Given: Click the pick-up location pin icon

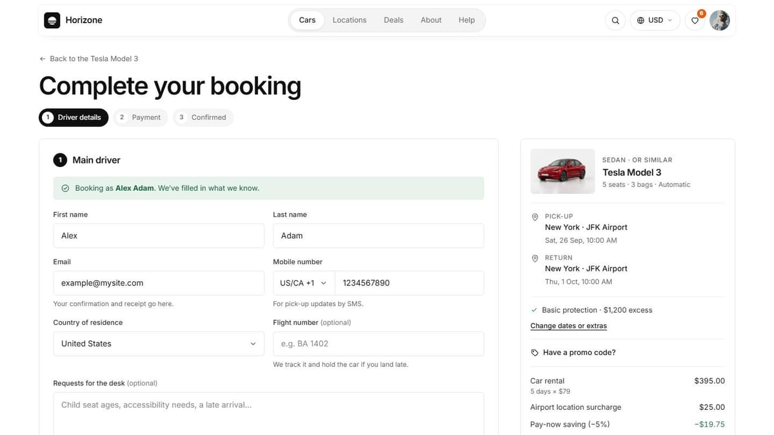Looking at the screenshot, I should 535,217.
